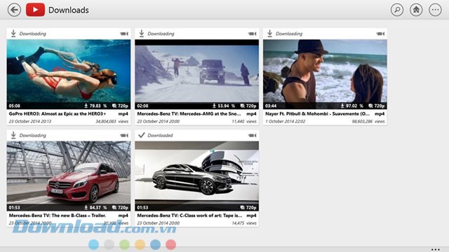This screenshot has height=252, width=449.
Task: Click the date '1 October 2014 22:02'
Action: point(286,121)
